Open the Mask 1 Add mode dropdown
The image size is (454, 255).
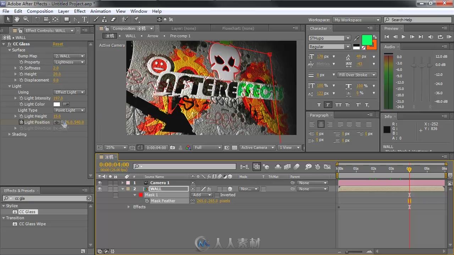pyautogui.click(x=202, y=195)
